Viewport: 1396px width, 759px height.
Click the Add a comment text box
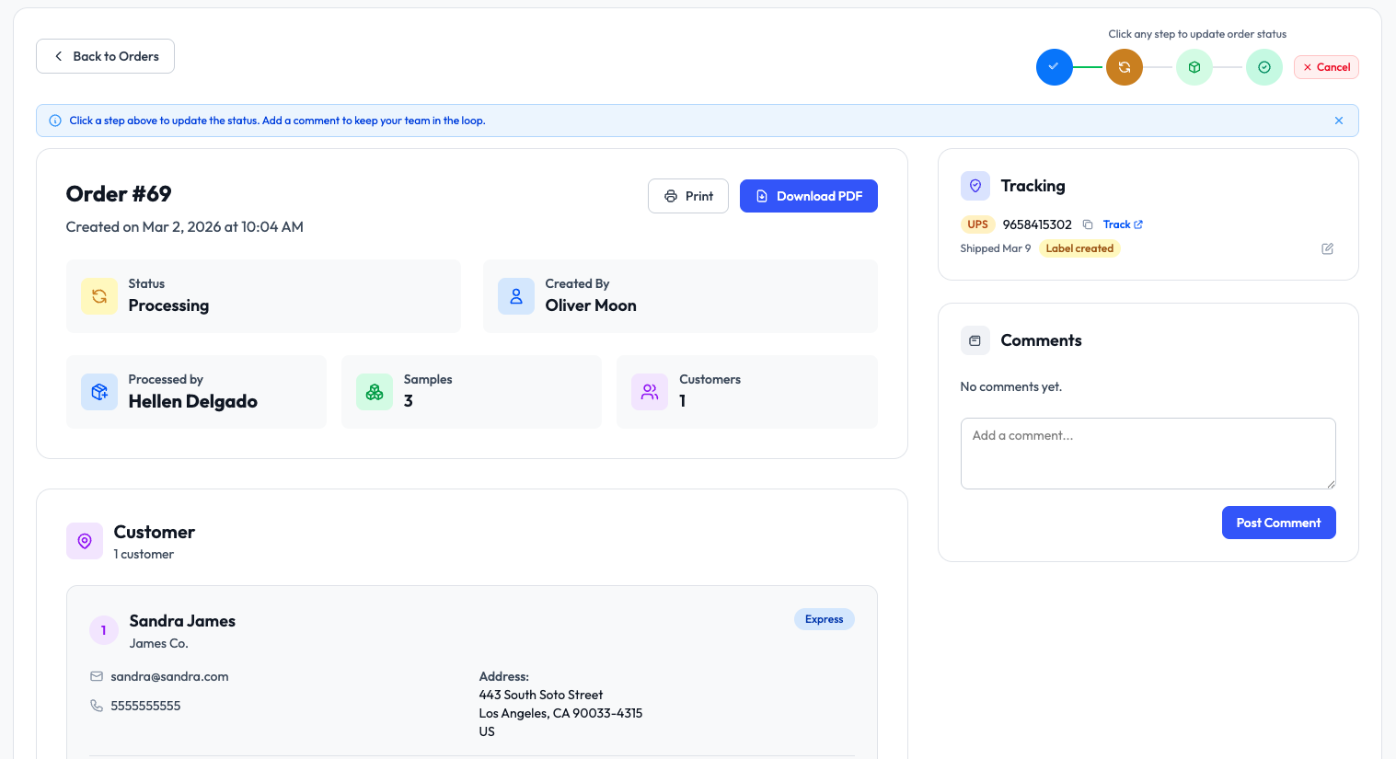1147,453
